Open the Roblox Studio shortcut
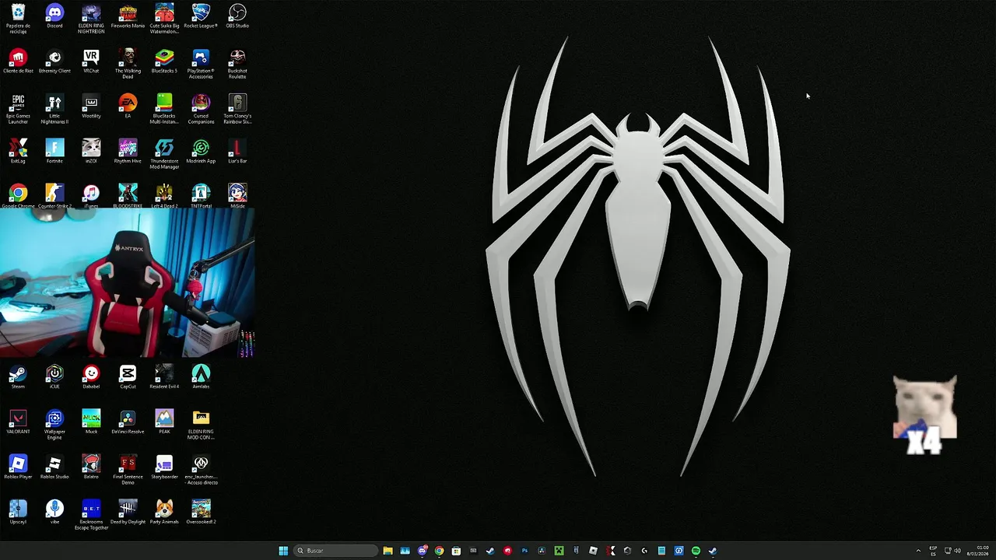The width and height of the screenshot is (996, 560). click(54, 467)
